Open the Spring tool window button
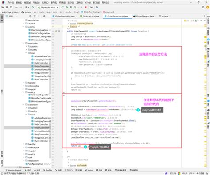This screenshot has width=210, height=175. click(x=89, y=170)
